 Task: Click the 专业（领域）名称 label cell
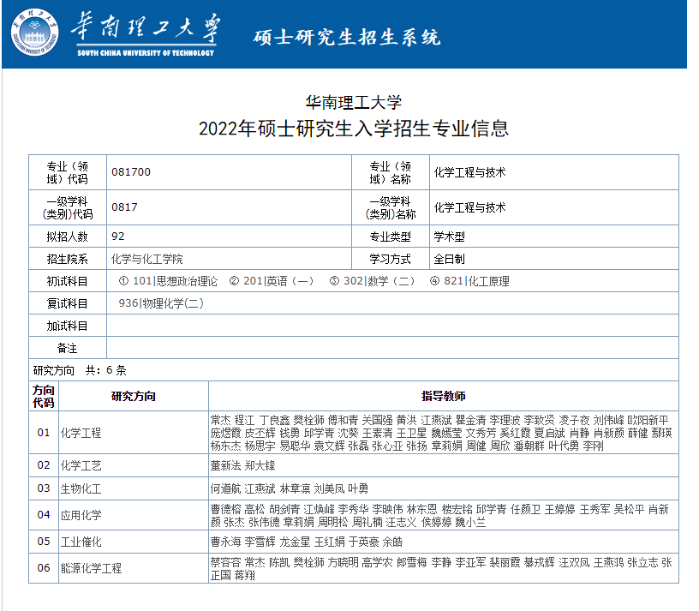pyautogui.click(x=391, y=172)
